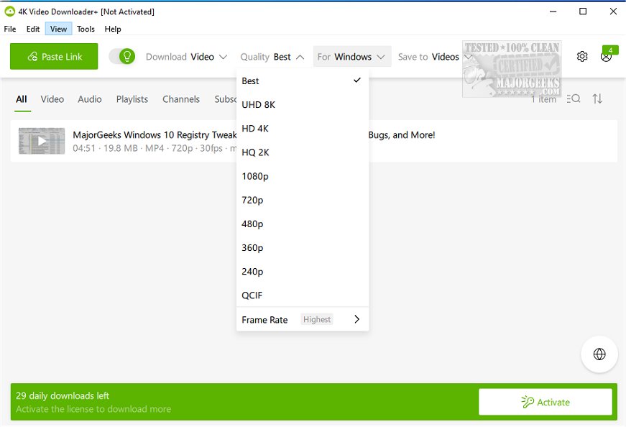Play the MajorGeeks video thumbnail
The height and width of the screenshot is (427, 626).
click(42, 141)
